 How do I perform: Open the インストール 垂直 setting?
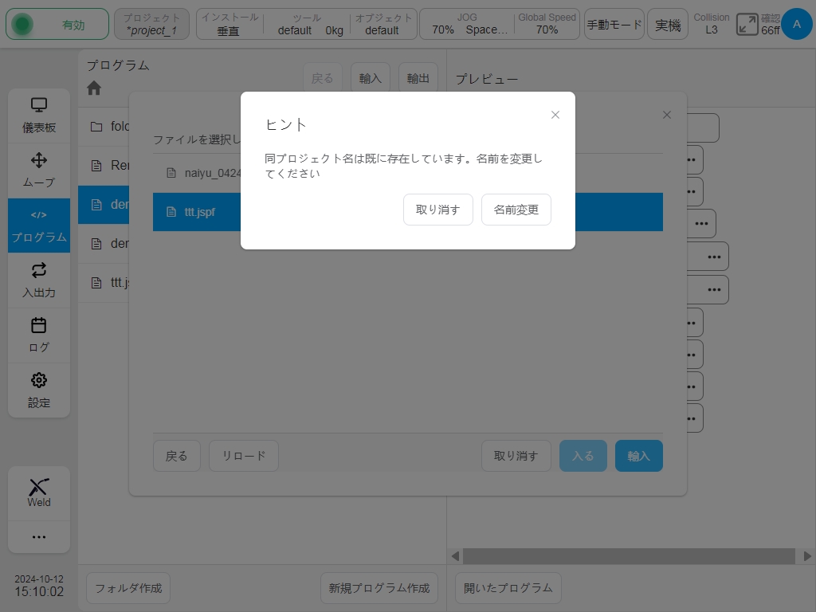coord(229,25)
